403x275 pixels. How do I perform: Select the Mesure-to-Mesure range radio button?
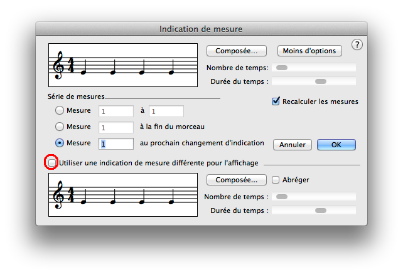point(60,111)
